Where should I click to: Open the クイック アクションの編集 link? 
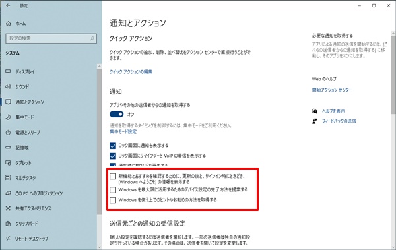point(131,72)
